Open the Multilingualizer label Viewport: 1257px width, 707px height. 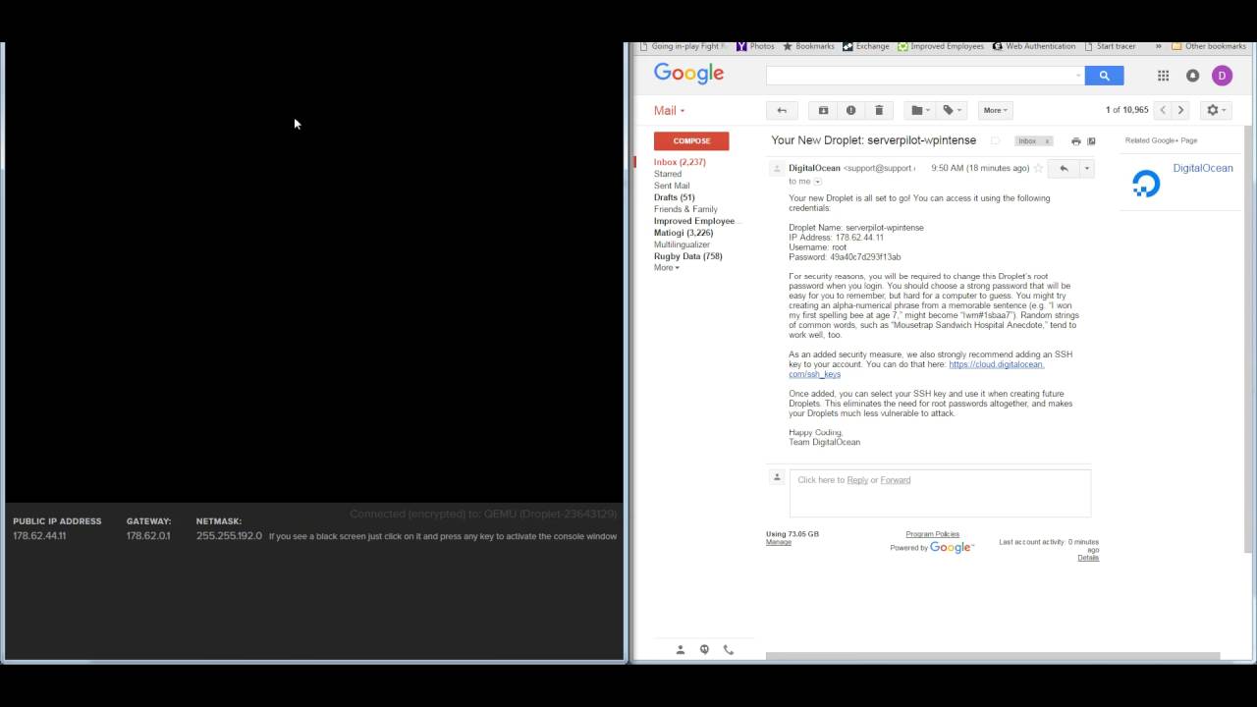[x=682, y=245]
